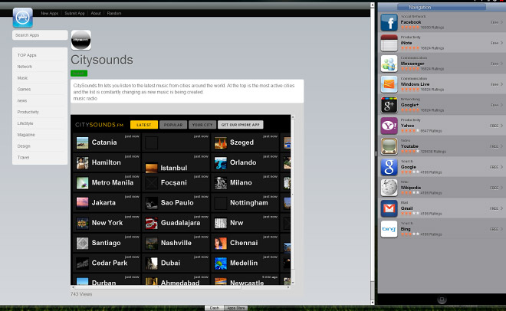Select Network category link
The height and width of the screenshot is (311, 506).
[x=25, y=67]
